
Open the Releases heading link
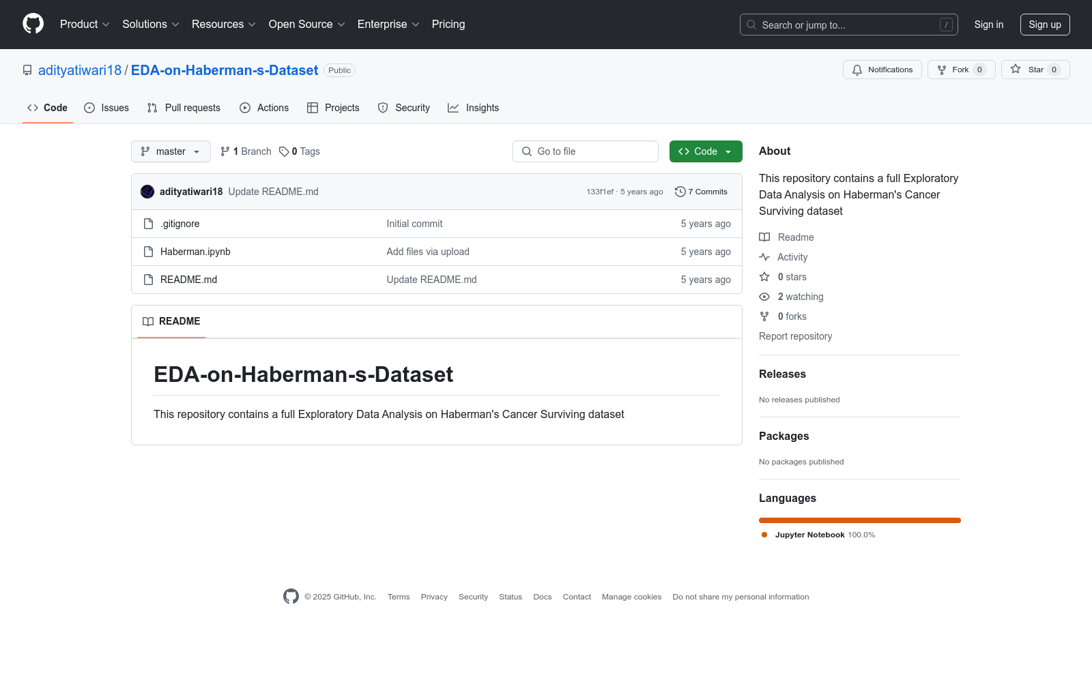click(782, 374)
